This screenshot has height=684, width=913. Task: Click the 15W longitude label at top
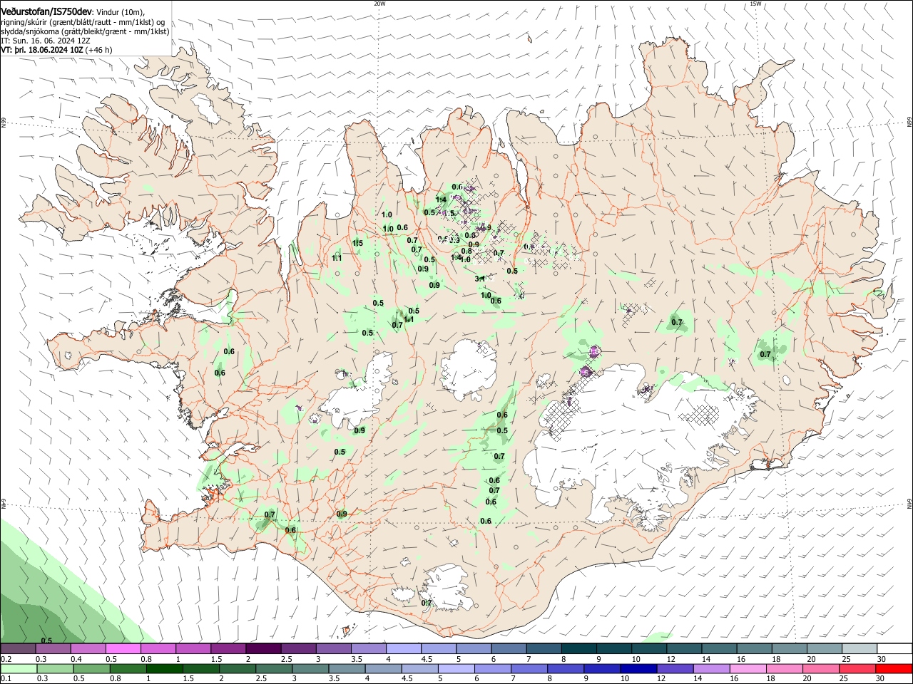755,4
